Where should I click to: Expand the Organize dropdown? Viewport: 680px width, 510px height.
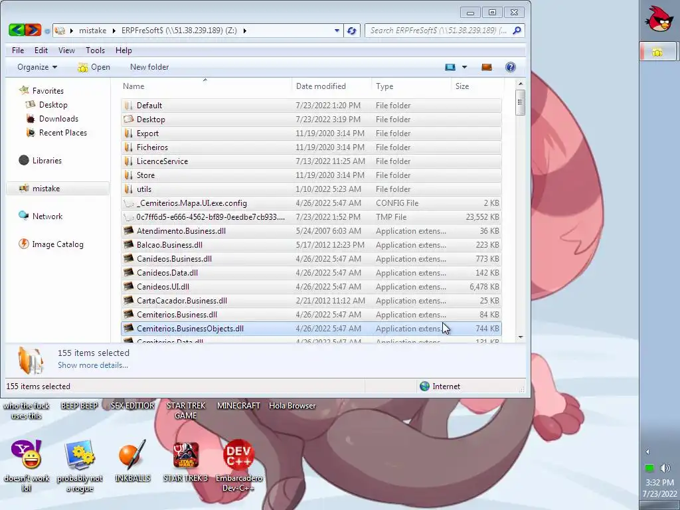point(37,67)
